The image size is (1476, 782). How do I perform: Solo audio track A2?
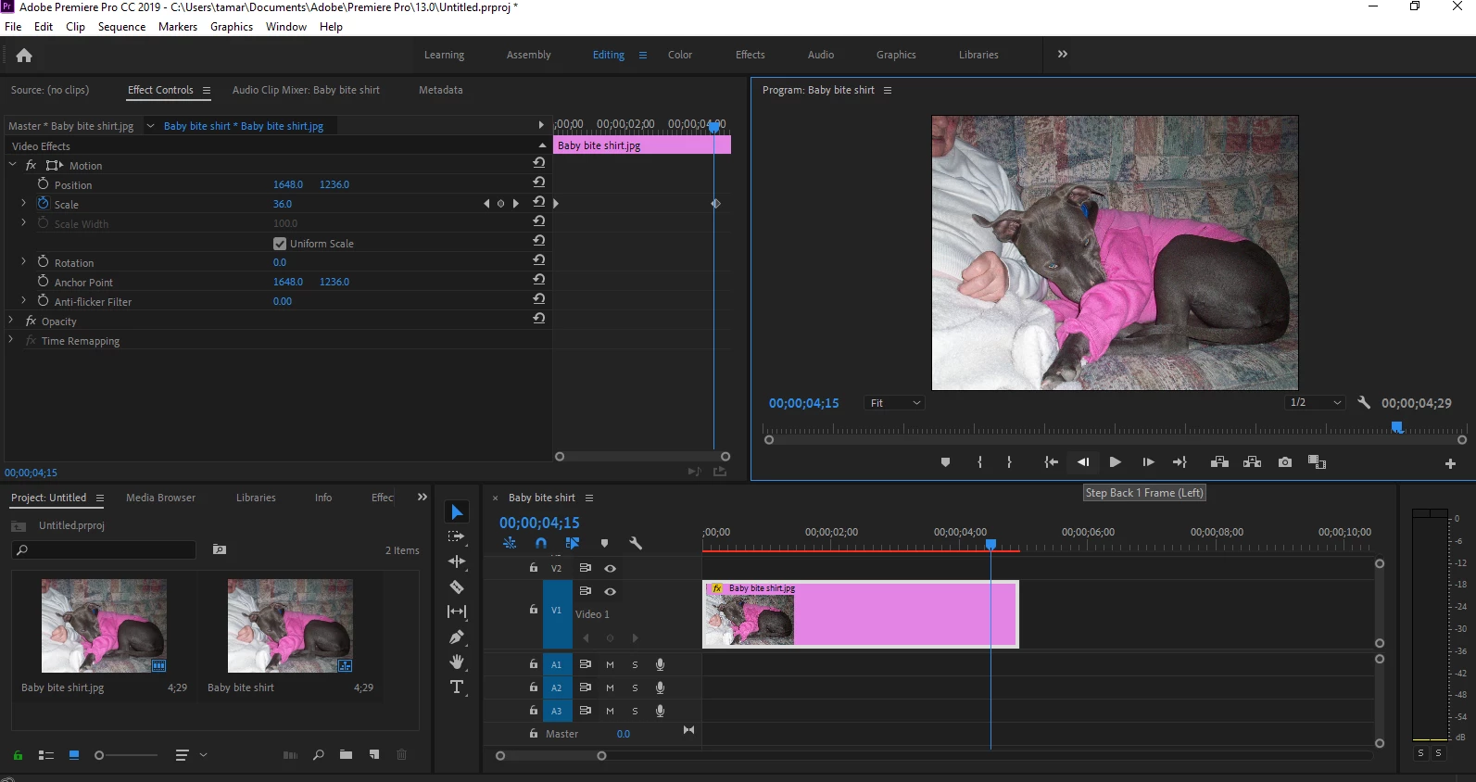pos(635,687)
